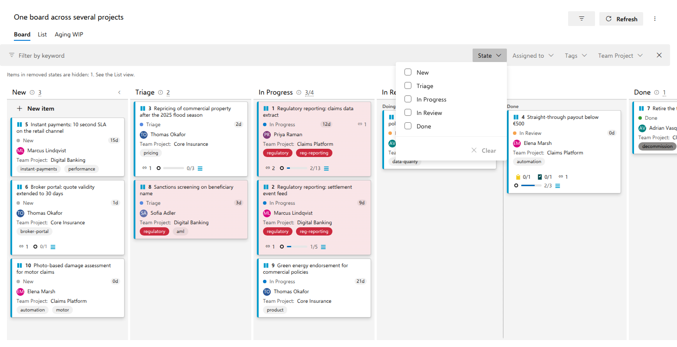Click work item type icon on card 9
677x347 pixels.
click(x=266, y=265)
